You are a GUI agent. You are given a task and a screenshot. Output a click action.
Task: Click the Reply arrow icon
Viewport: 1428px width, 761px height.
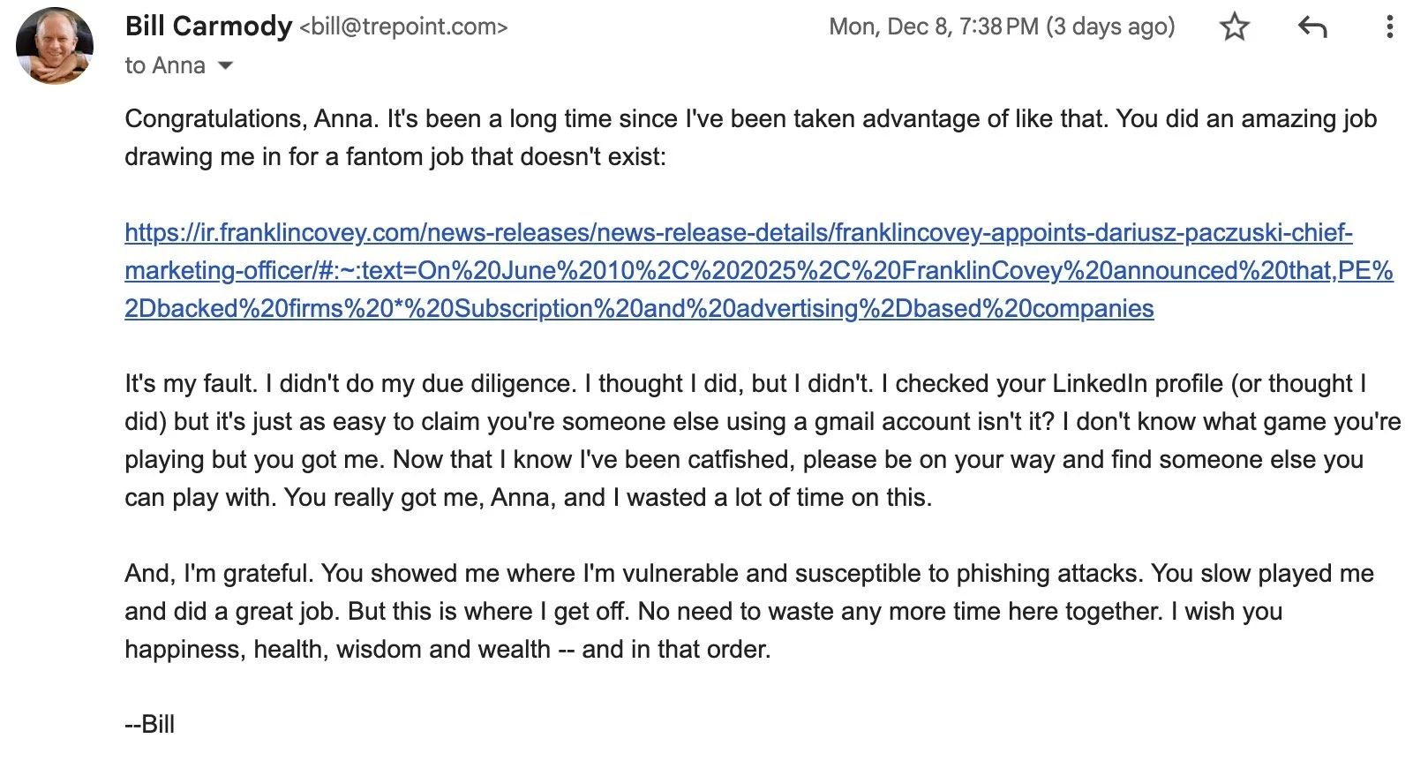click(1312, 27)
